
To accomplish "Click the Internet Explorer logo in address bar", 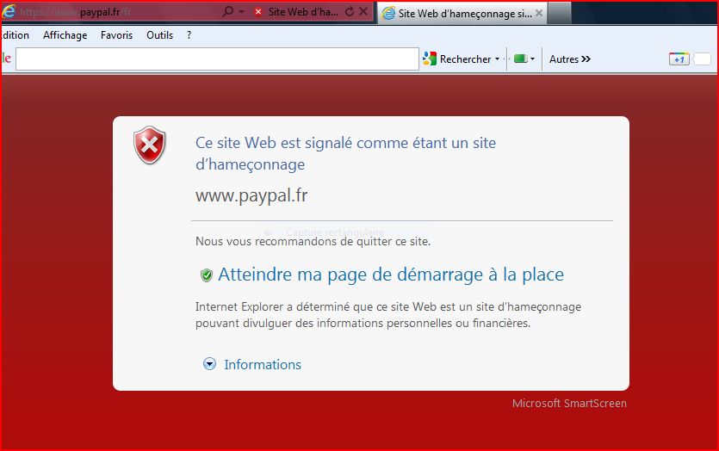I will click(9, 11).
